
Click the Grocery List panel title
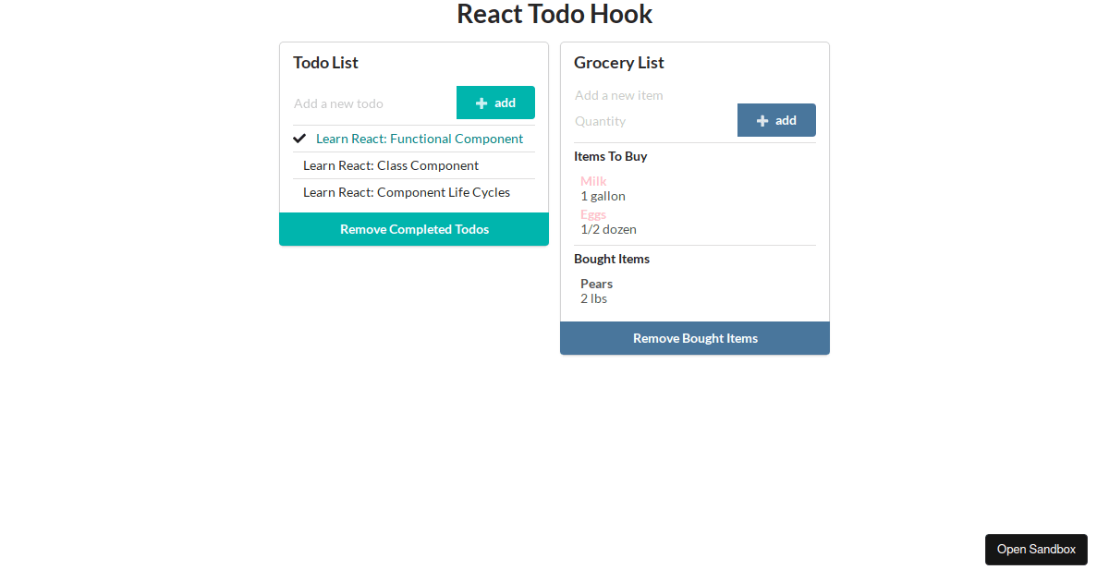[618, 63]
